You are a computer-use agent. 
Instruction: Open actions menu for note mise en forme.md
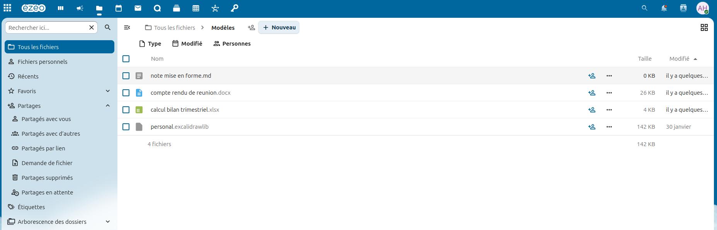(609, 76)
